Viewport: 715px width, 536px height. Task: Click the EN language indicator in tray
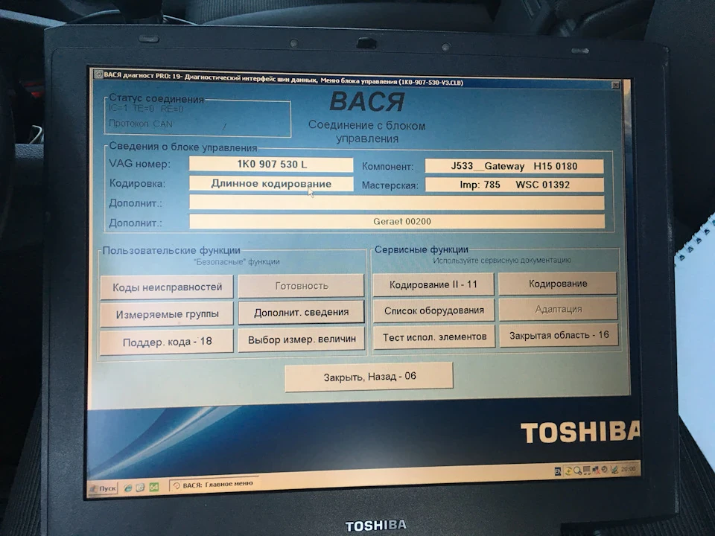click(x=558, y=472)
